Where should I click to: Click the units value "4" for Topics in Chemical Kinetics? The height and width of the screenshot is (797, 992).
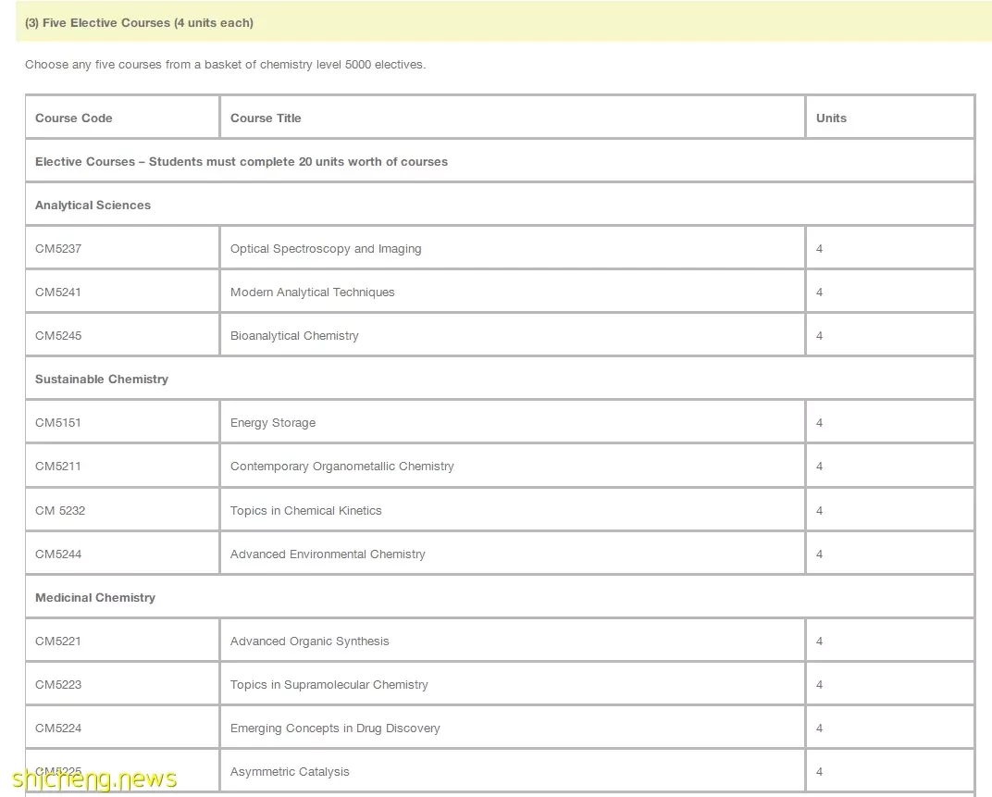(819, 511)
